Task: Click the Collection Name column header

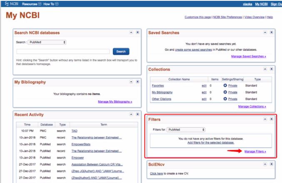Action: [x=179, y=79]
